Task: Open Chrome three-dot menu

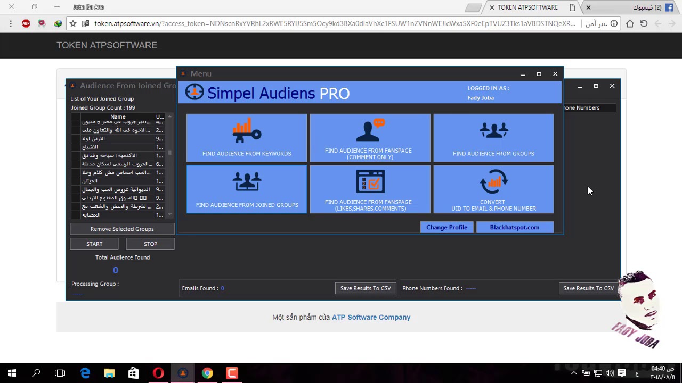Action: click(x=11, y=23)
